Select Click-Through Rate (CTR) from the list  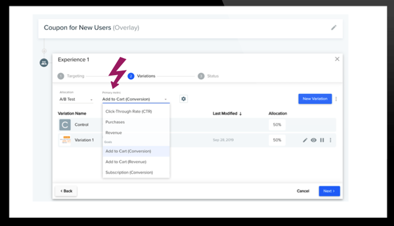[129, 112]
